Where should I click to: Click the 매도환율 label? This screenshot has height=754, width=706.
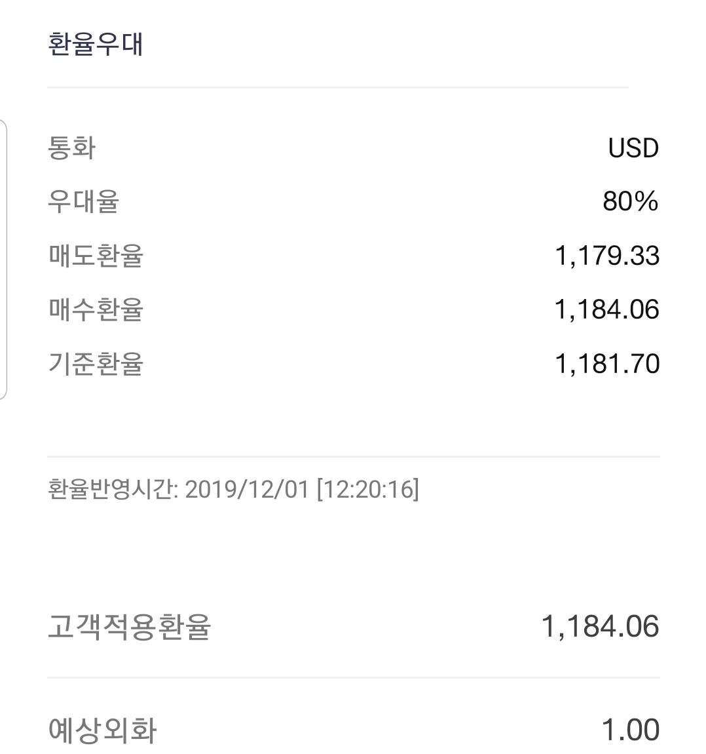96,256
